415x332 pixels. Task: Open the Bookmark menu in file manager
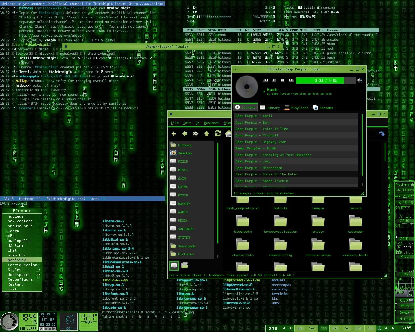tap(212, 123)
